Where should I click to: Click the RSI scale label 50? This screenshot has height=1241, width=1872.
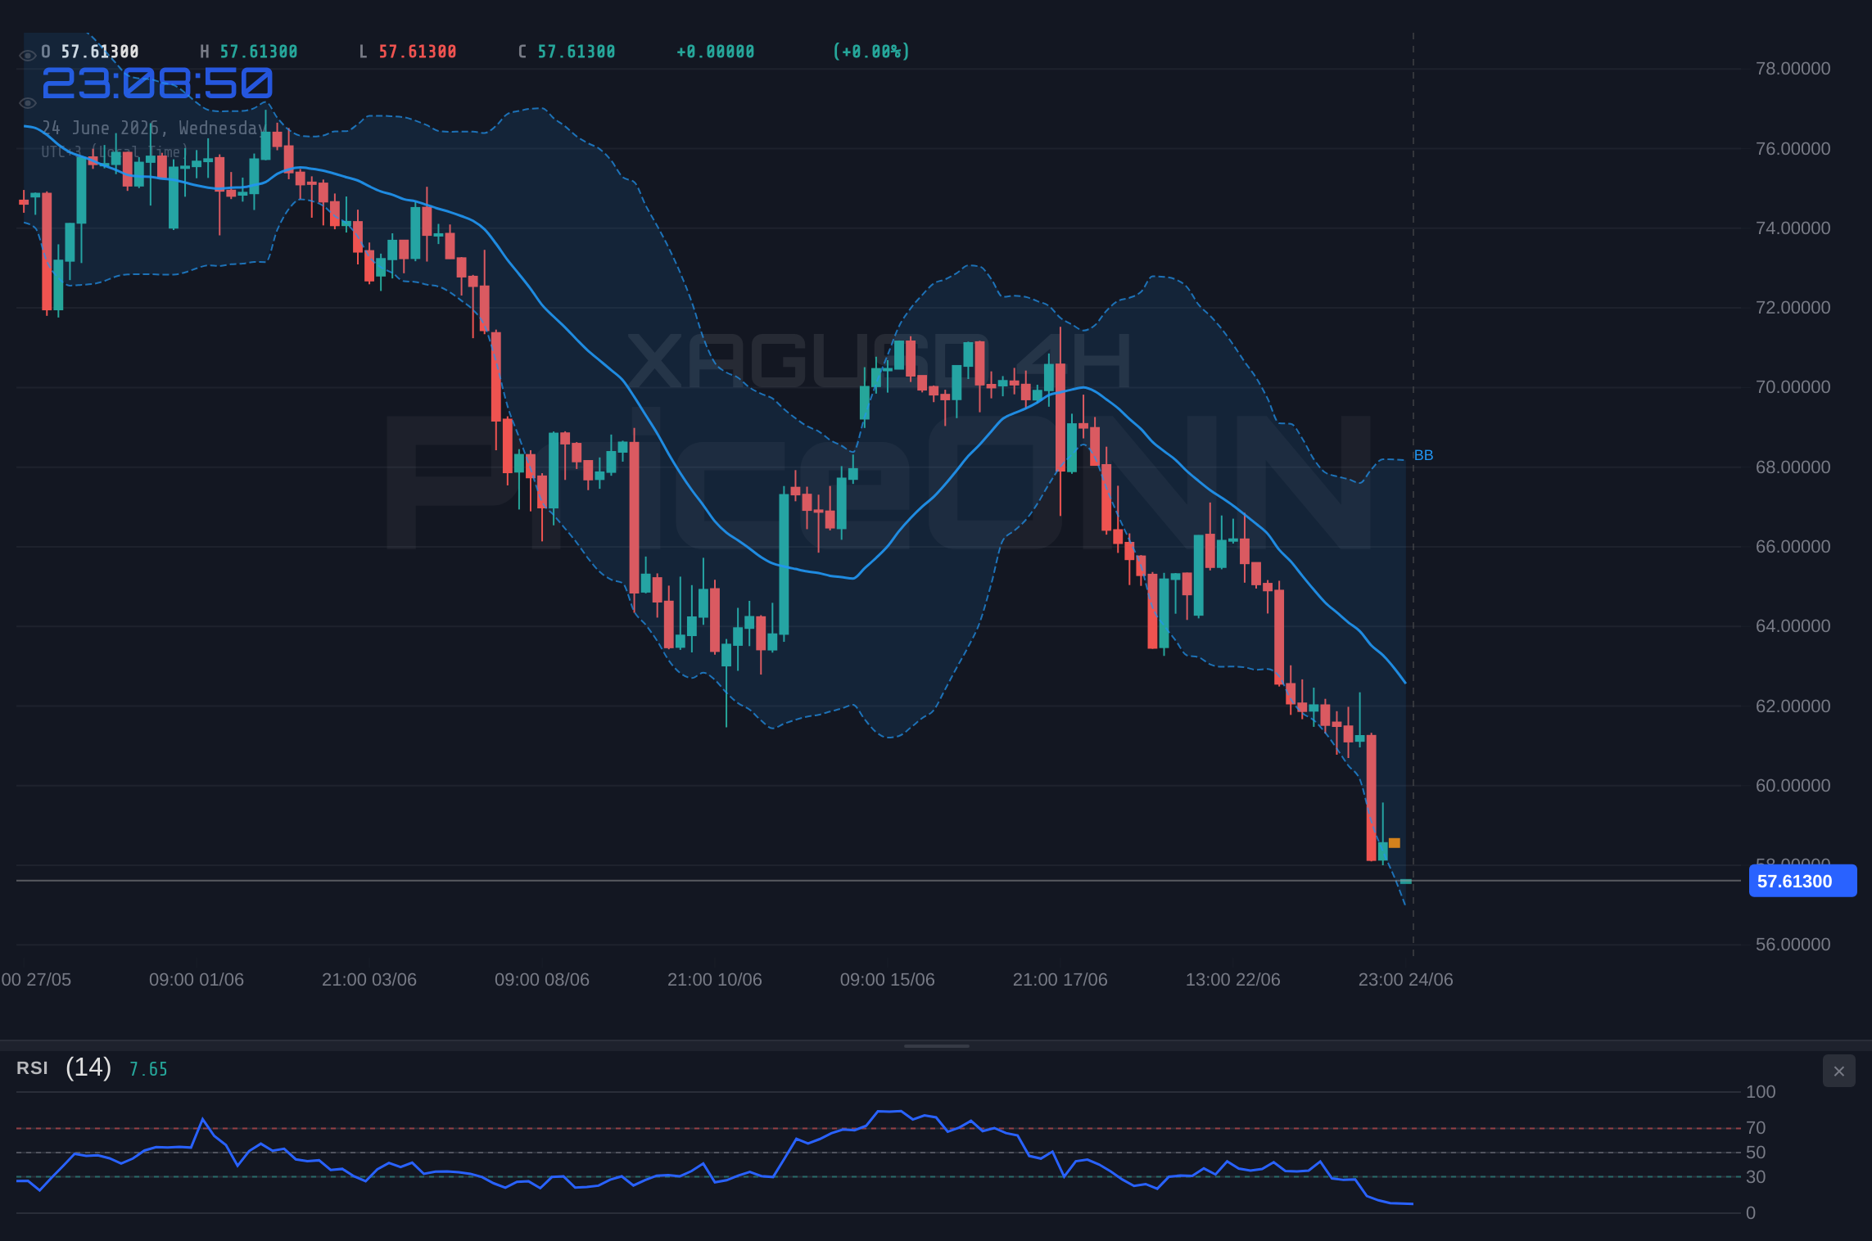(x=1756, y=1153)
